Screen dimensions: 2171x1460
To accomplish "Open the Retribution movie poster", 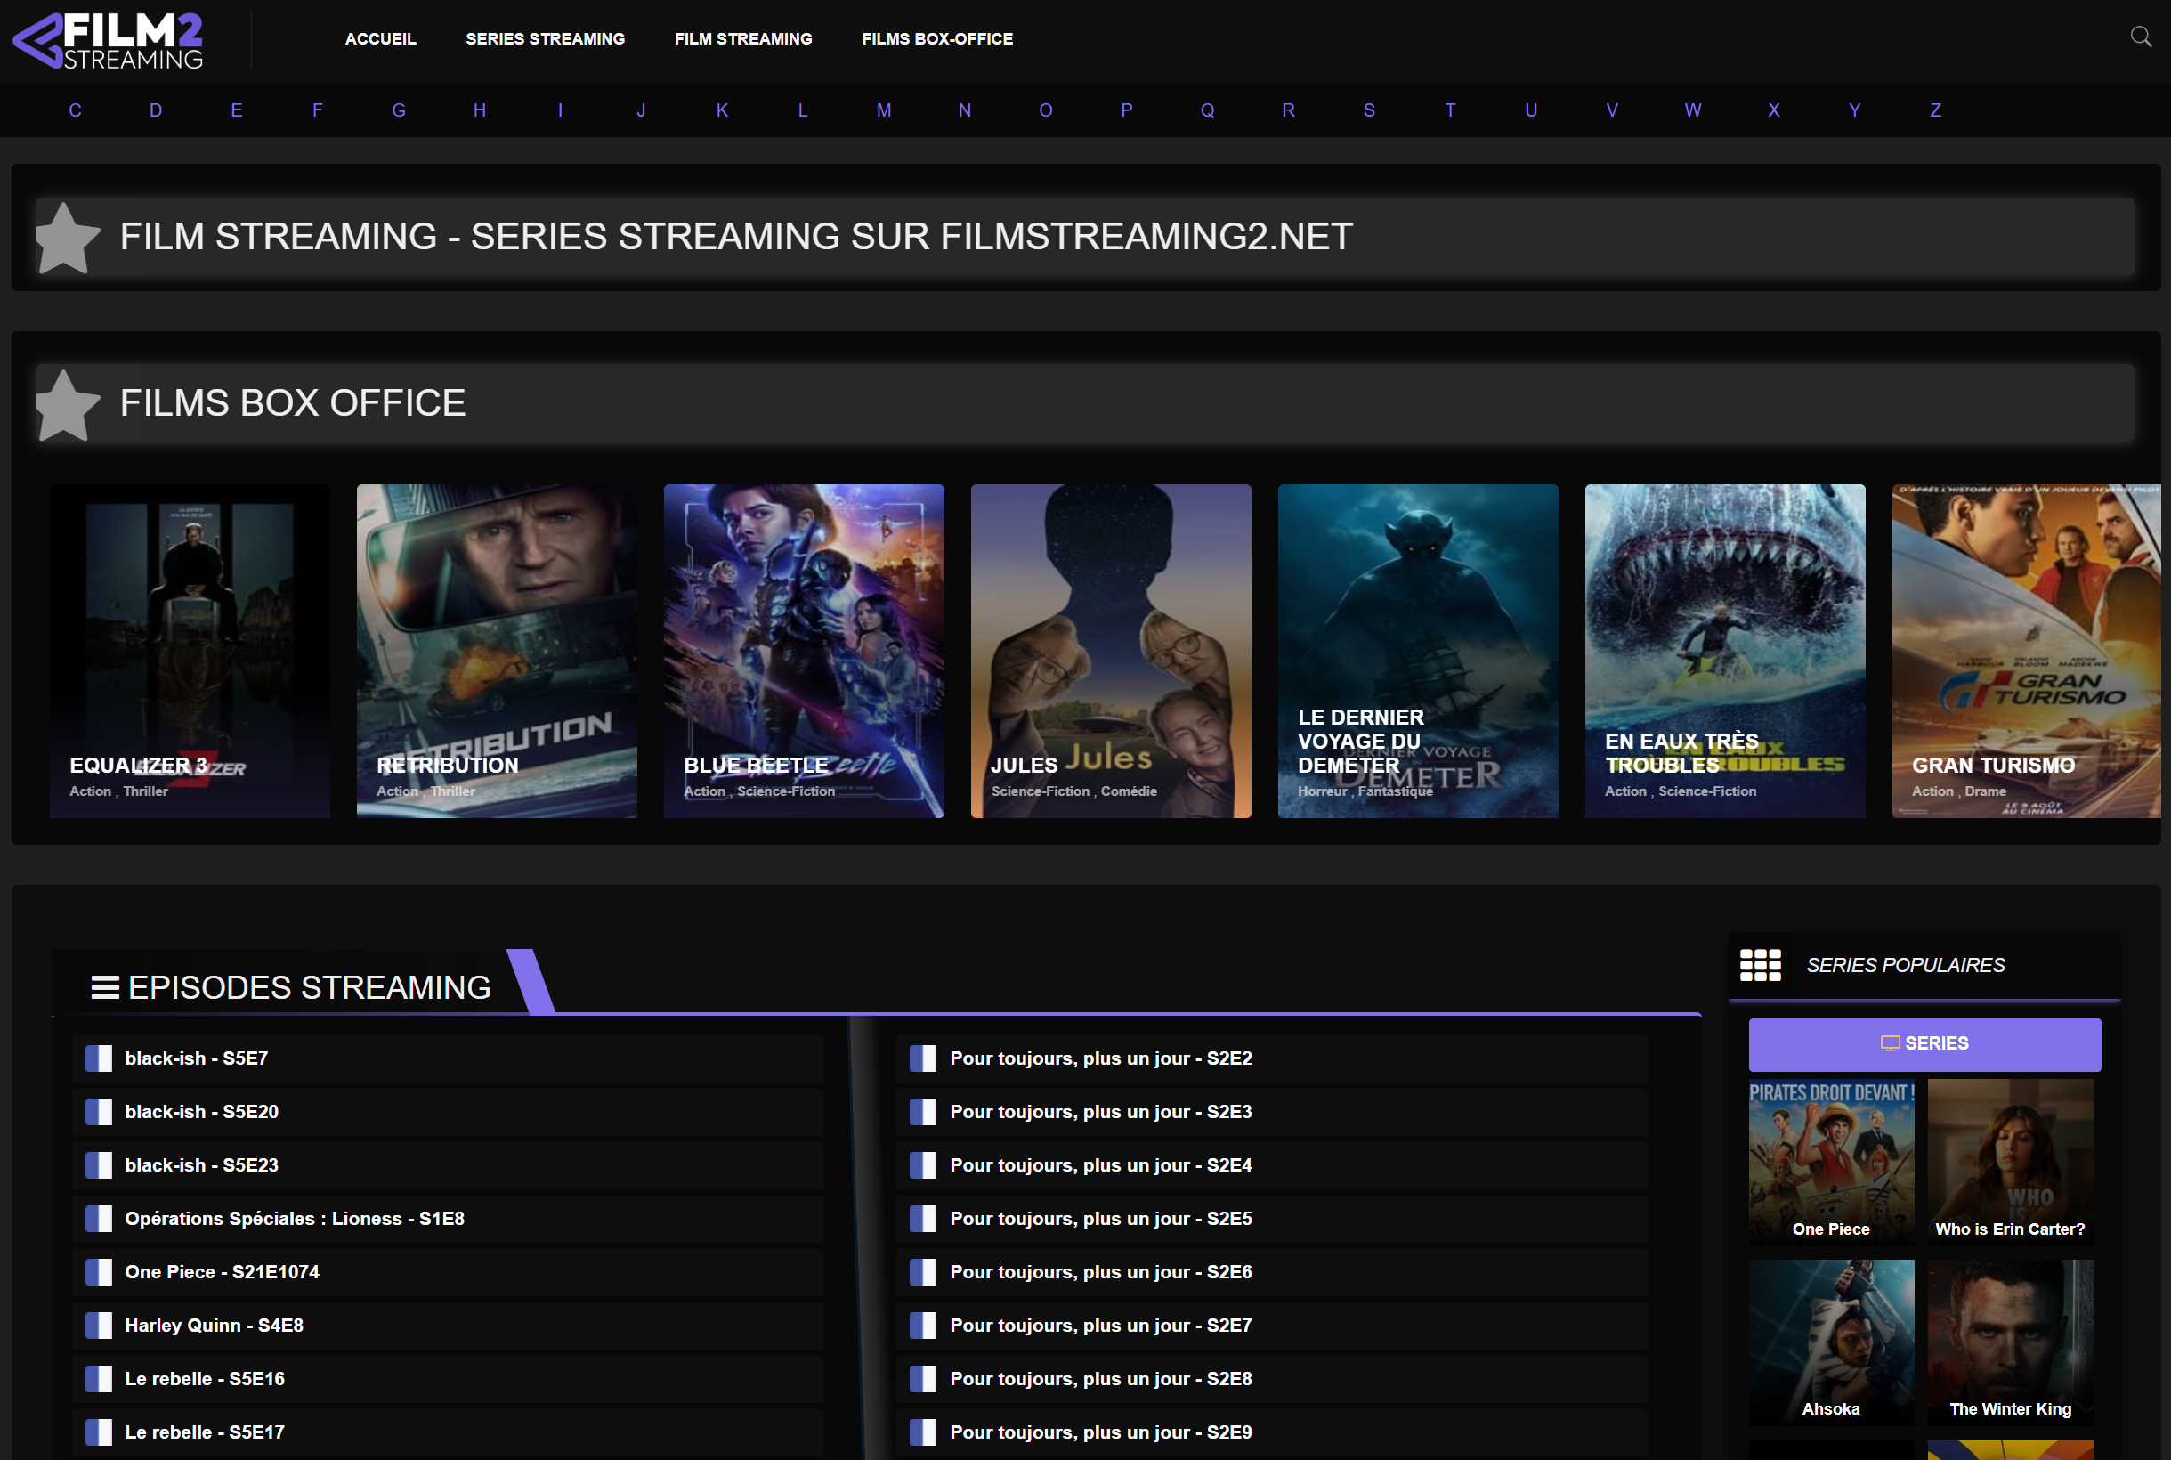I will click(496, 651).
